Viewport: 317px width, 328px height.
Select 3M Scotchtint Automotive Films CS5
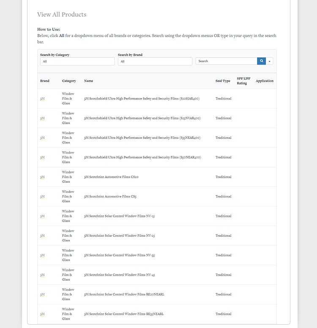coord(110,196)
